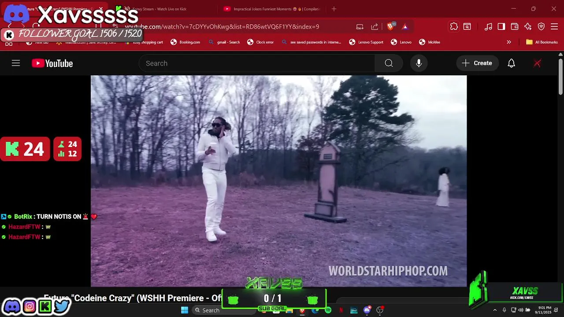Viewport: 564px width, 317px height.
Task: Click the system tray battery icon
Action: point(528,310)
